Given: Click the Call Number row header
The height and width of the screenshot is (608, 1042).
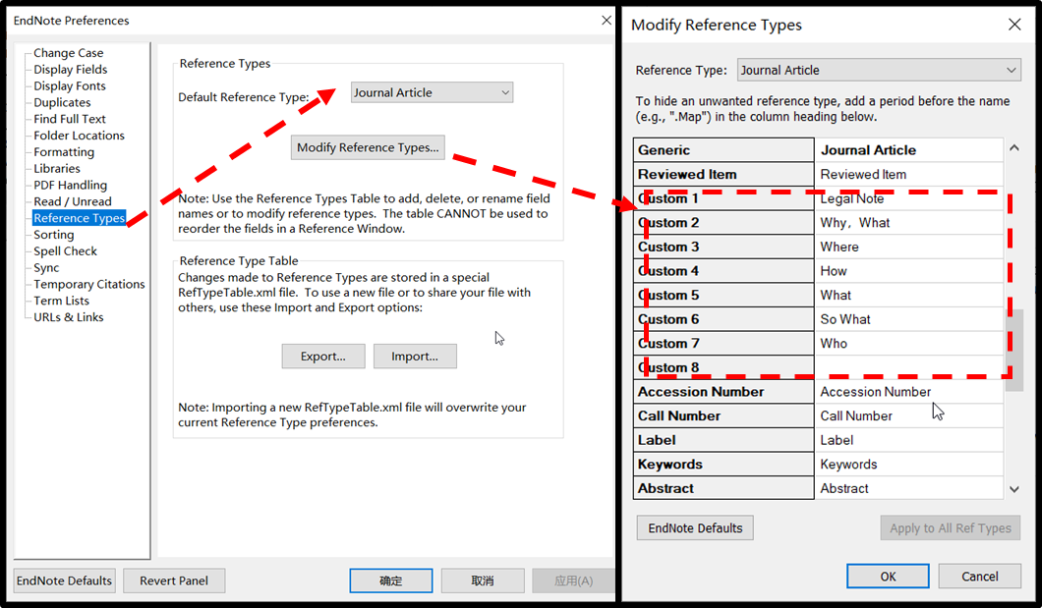Looking at the screenshot, I should (724, 415).
